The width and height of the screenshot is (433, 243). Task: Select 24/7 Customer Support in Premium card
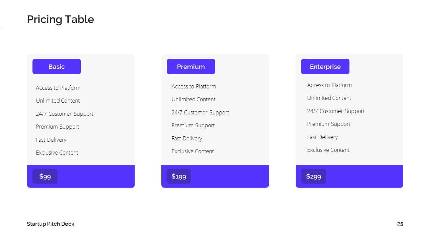click(200, 112)
